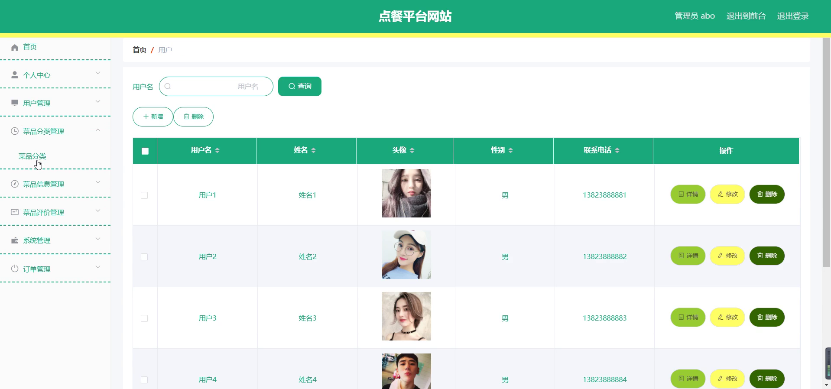Click 修改 for 用户3
Screen dimensions: 831x389
pyautogui.click(x=727, y=317)
